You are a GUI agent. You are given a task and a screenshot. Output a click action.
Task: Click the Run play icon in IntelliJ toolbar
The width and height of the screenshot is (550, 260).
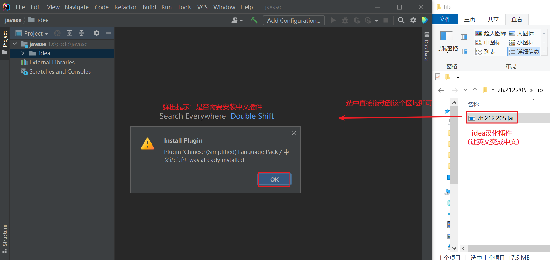(x=333, y=20)
